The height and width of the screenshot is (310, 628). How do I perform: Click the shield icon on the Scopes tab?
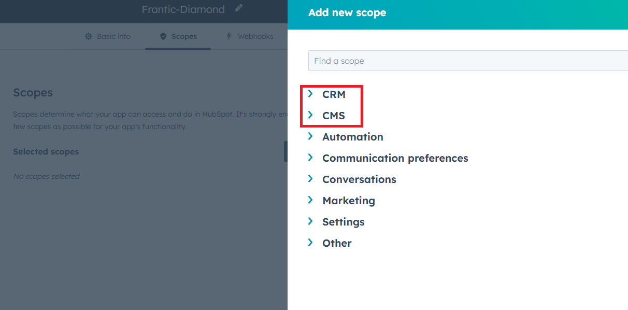[163, 36]
